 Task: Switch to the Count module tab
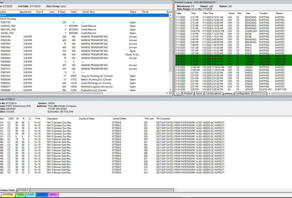(x=31, y=194)
